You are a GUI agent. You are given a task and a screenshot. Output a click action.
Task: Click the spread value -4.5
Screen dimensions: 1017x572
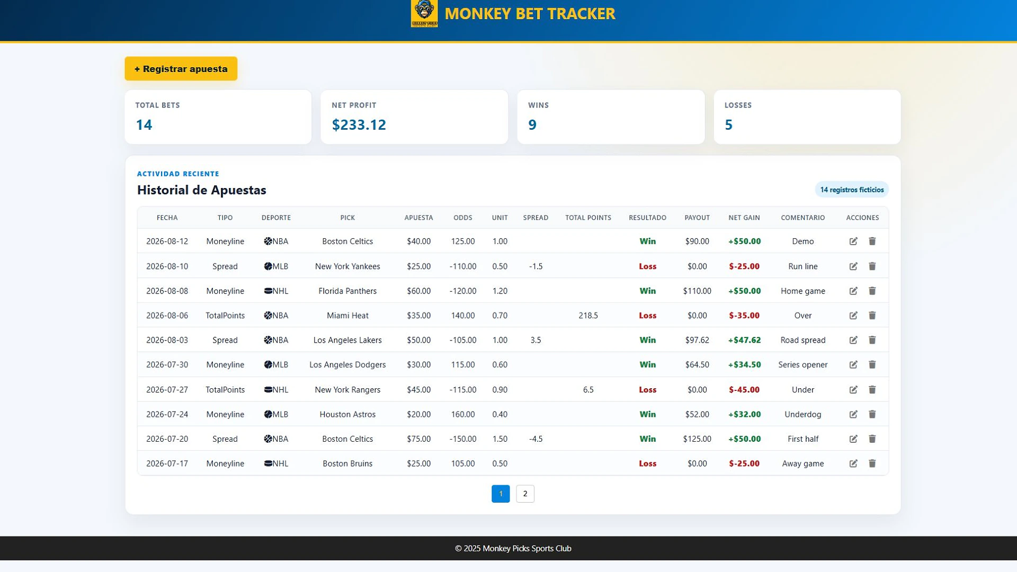(536, 439)
